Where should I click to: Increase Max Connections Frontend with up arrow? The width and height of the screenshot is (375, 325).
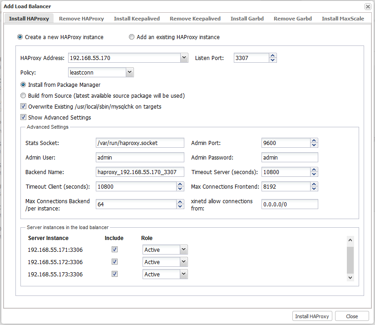(x=314, y=184)
